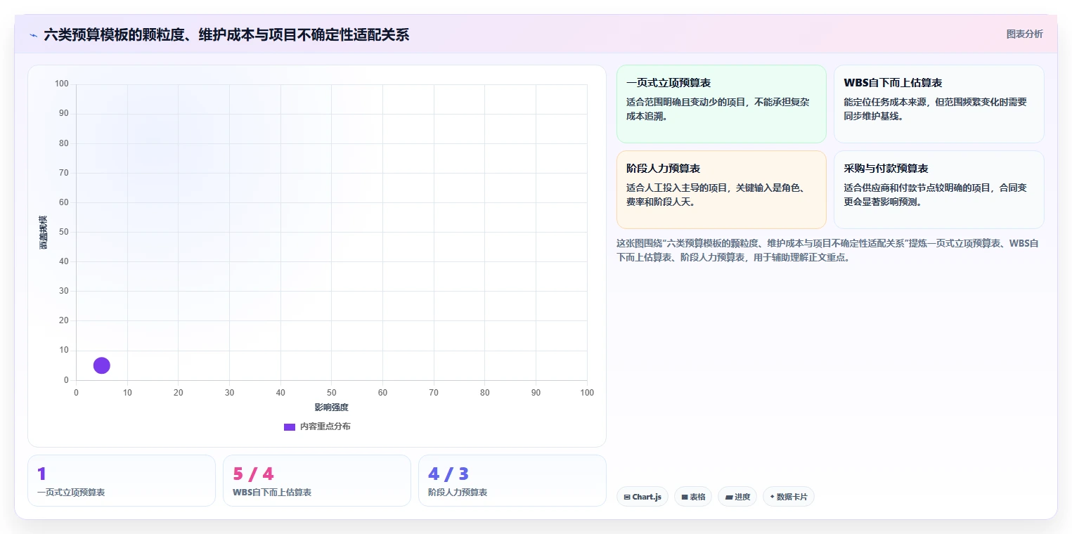
Task: Click the lightning icon beside the title
Action: tap(33, 35)
